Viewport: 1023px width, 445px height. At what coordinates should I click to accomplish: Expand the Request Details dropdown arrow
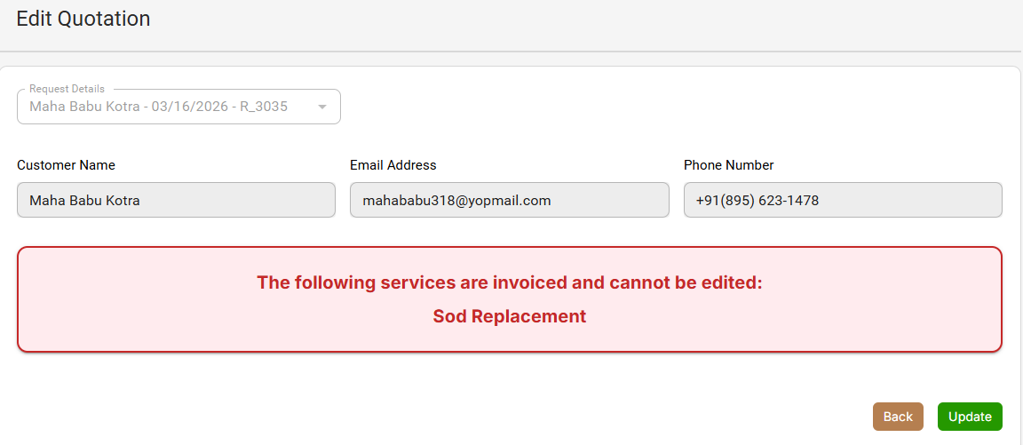322,107
